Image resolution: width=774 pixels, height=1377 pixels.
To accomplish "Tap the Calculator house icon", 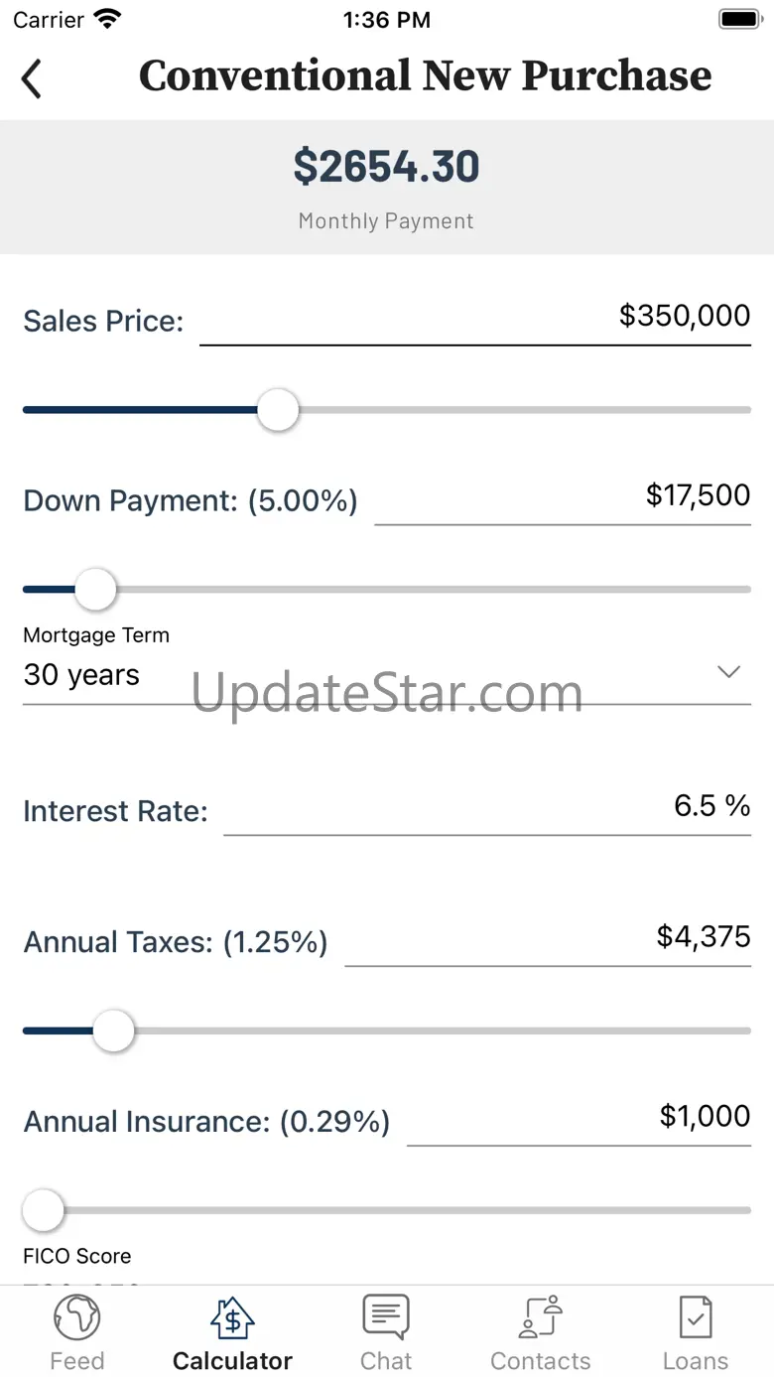I will pyautogui.click(x=232, y=1318).
